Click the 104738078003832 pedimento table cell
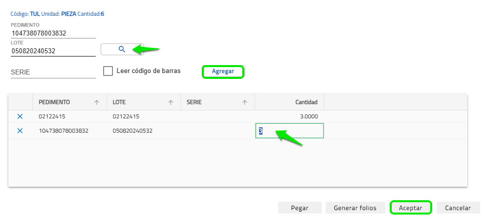The height and width of the screenshot is (217, 483). (63, 131)
